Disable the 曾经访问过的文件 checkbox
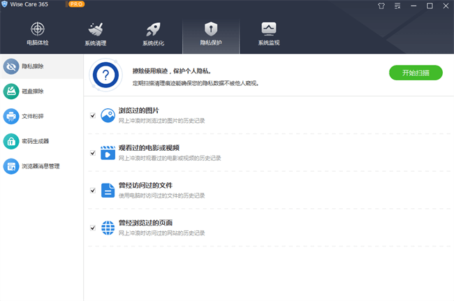This screenshot has width=454, height=301. [x=93, y=190]
